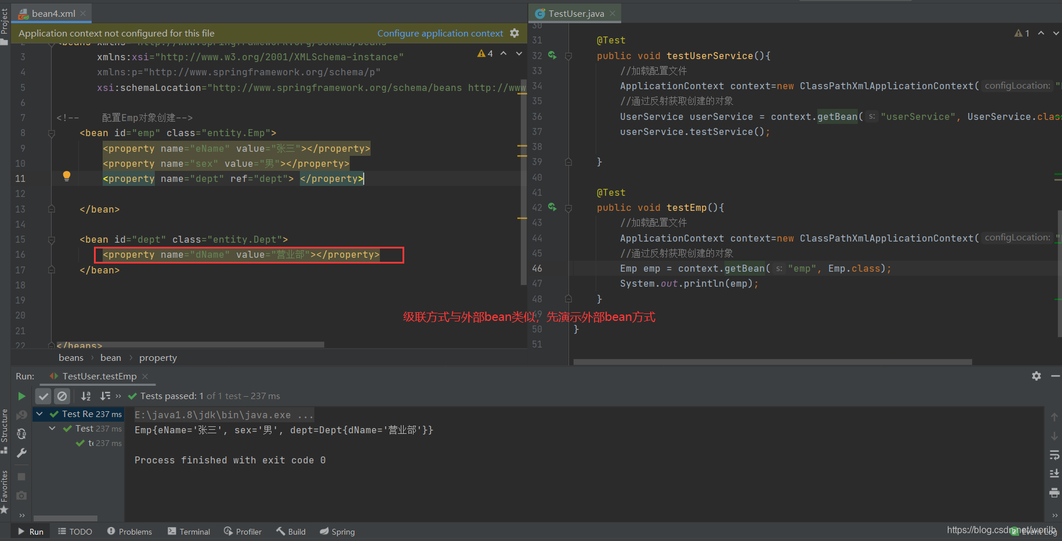Click the up arrow in console toolbar

(x=1054, y=417)
